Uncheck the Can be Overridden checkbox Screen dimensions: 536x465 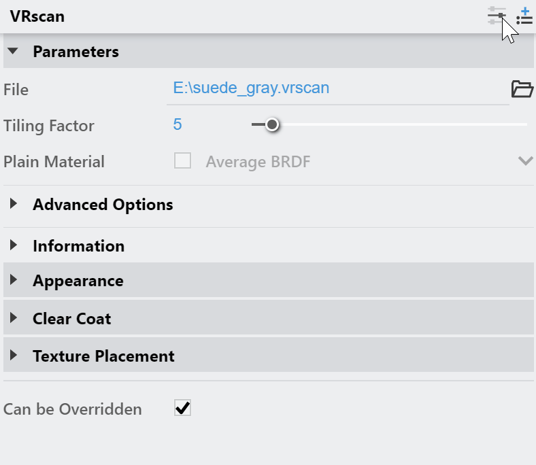click(182, 408)
